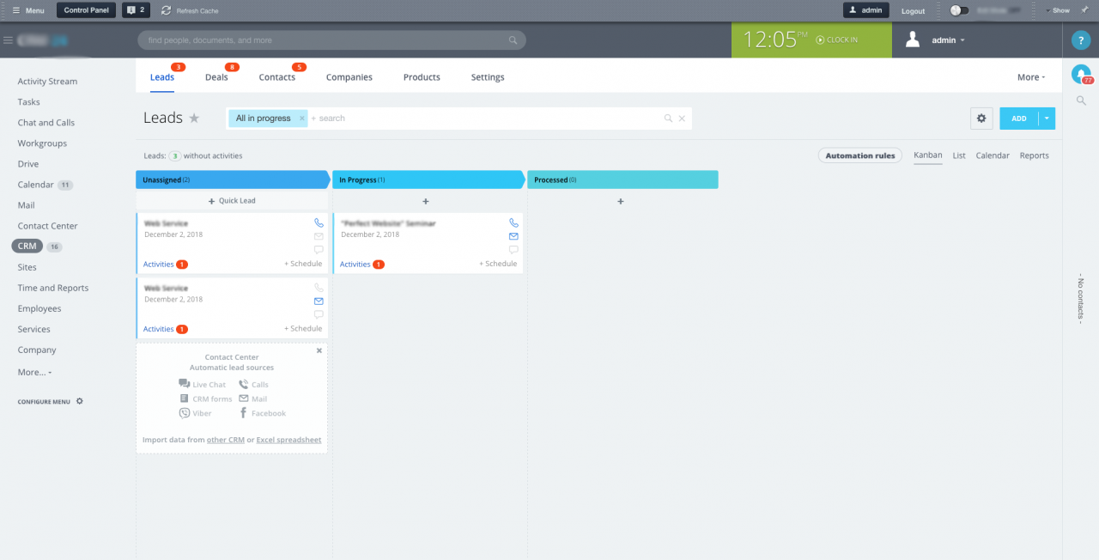This screenshot has width=1099, height=560.
Task: Open the ADD button's dropdown arrow
Action: (x=1047, y=118)
